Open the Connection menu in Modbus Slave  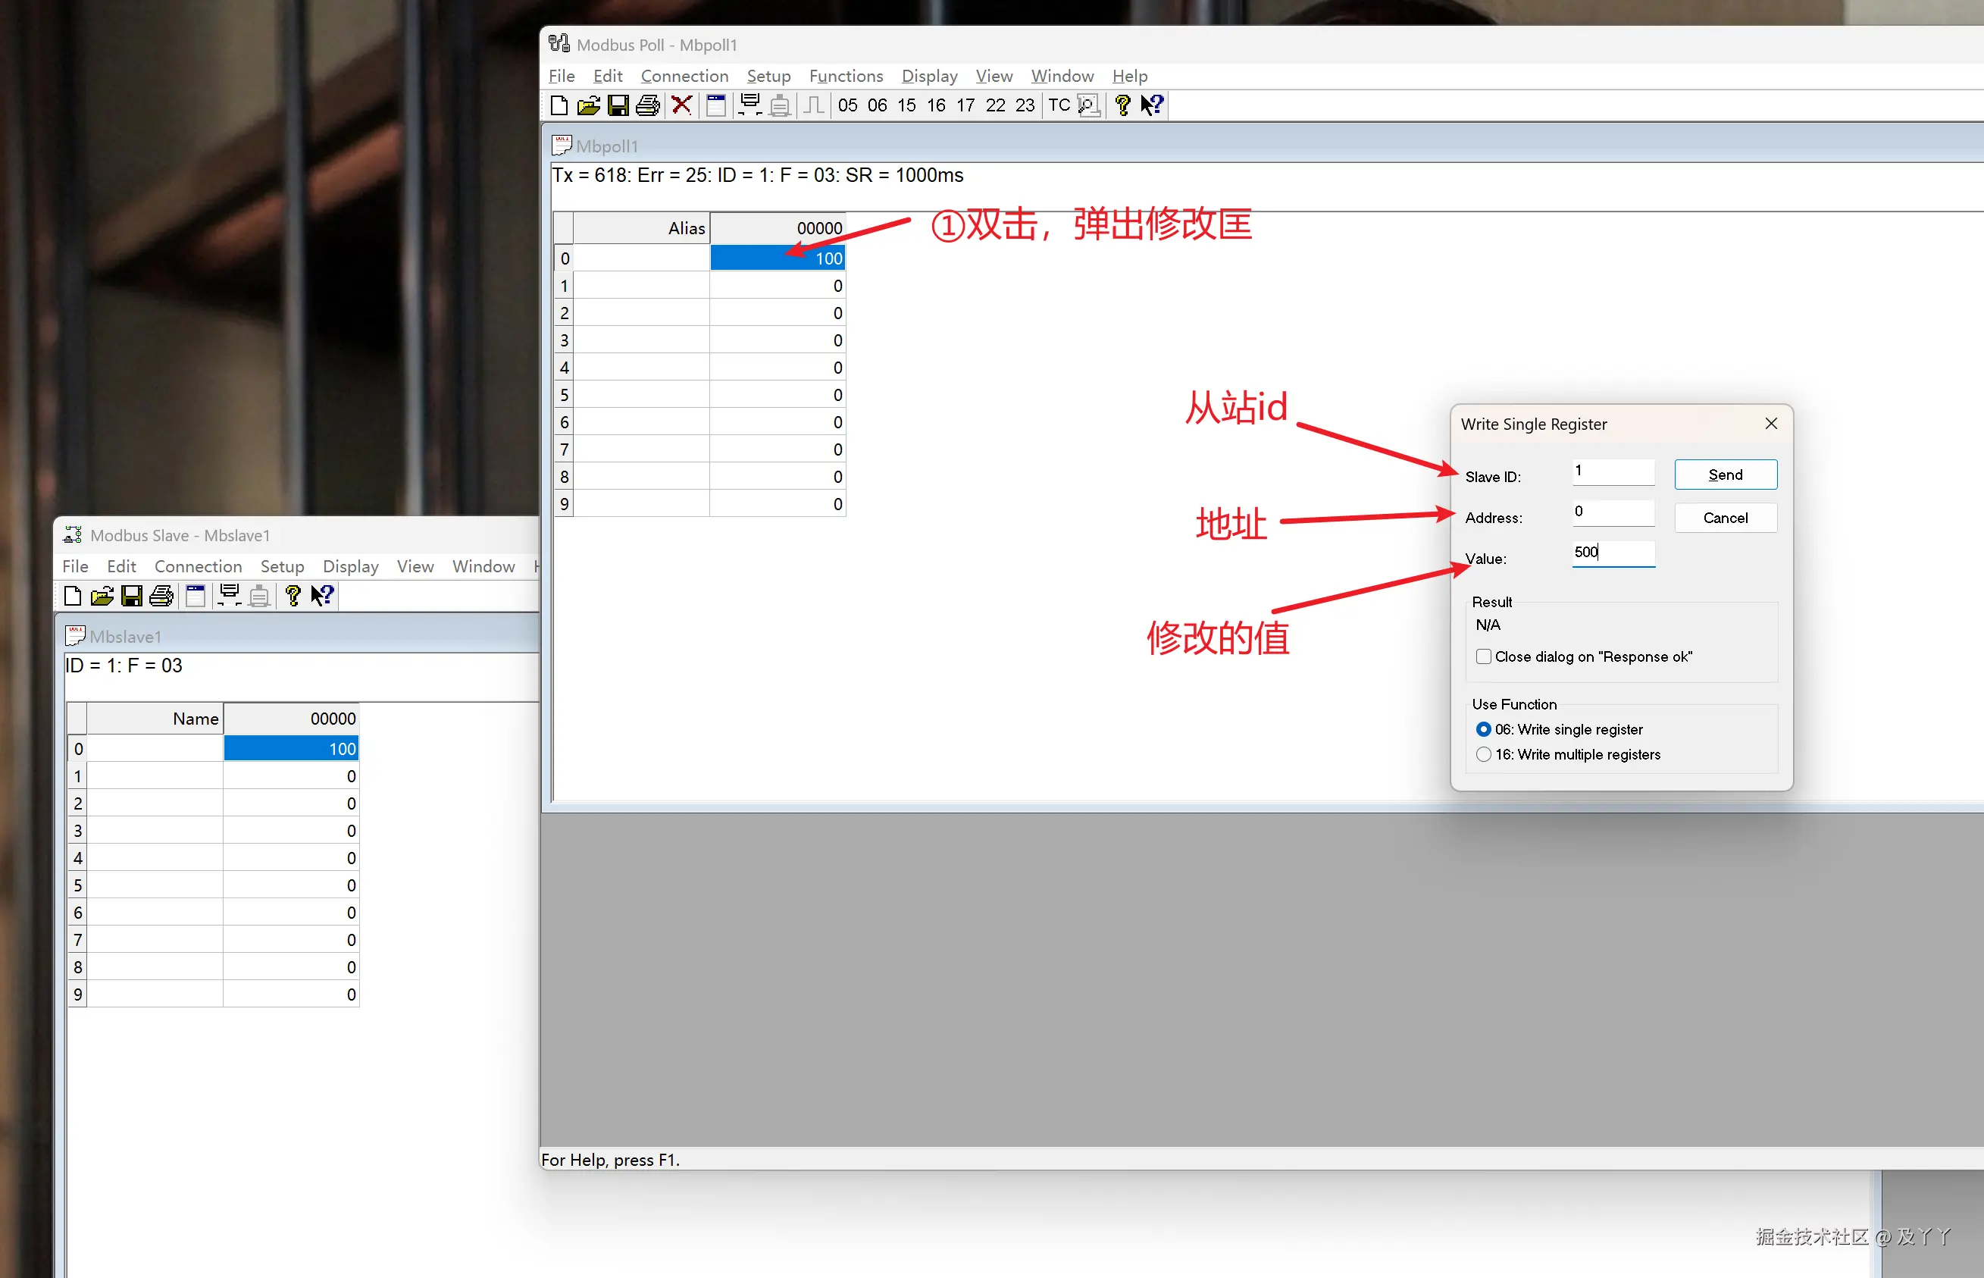199,566
